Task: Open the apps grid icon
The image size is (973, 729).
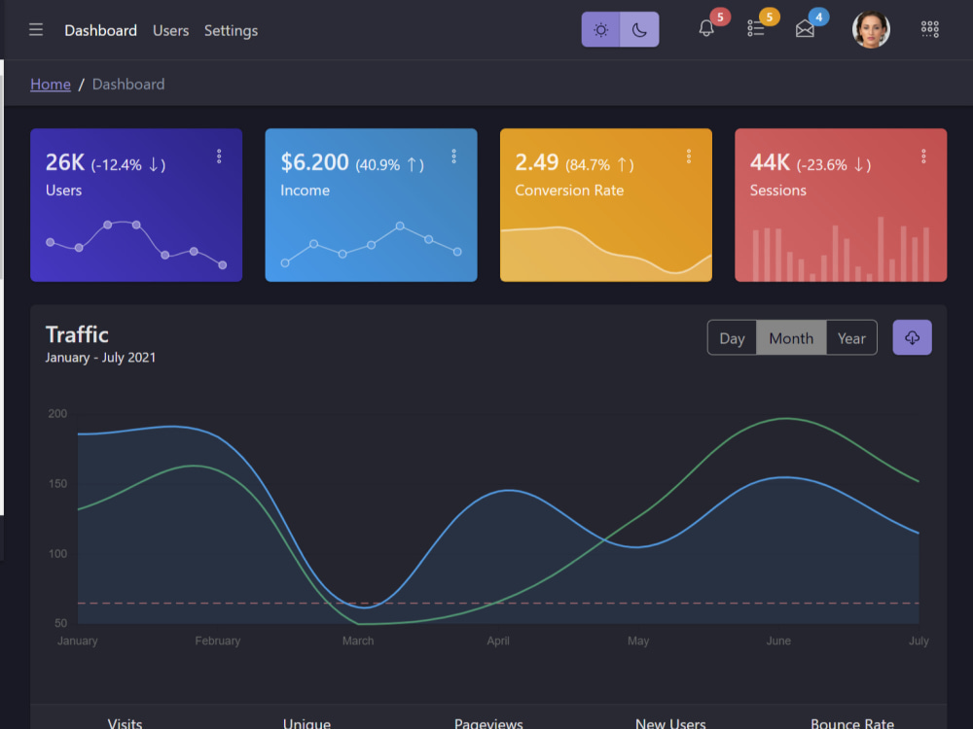Action: click(929, 29)
